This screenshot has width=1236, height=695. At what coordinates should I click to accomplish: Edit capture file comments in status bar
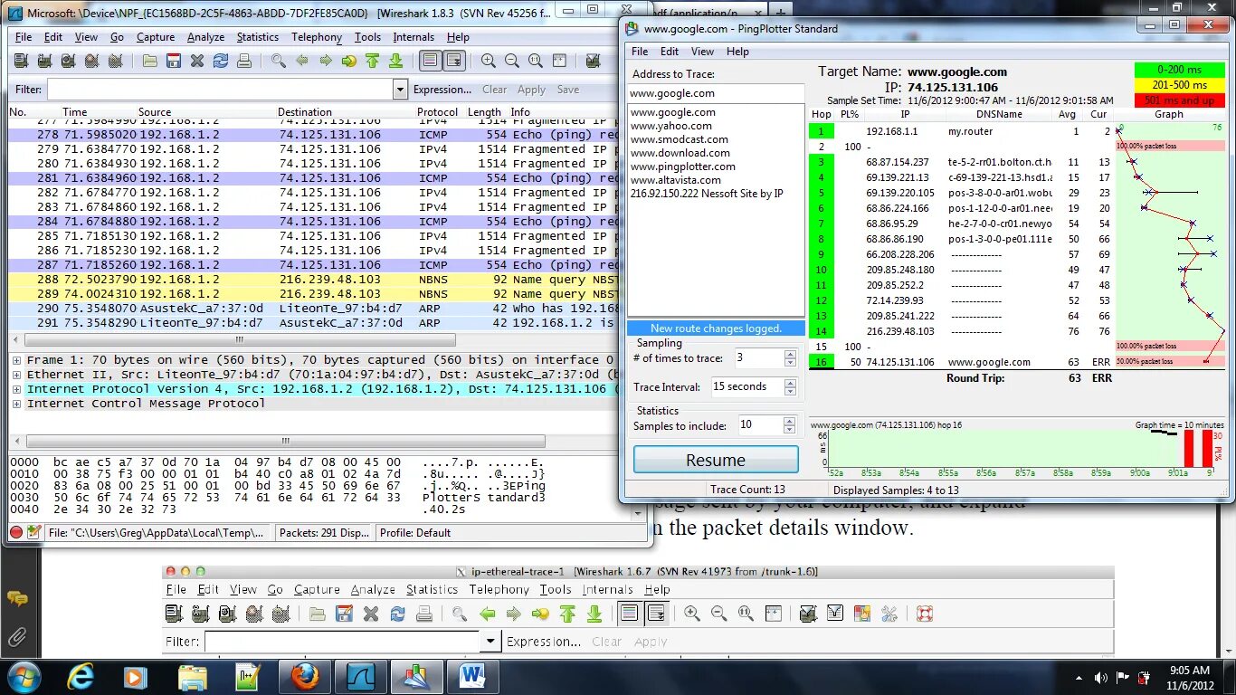pos(33,532)
